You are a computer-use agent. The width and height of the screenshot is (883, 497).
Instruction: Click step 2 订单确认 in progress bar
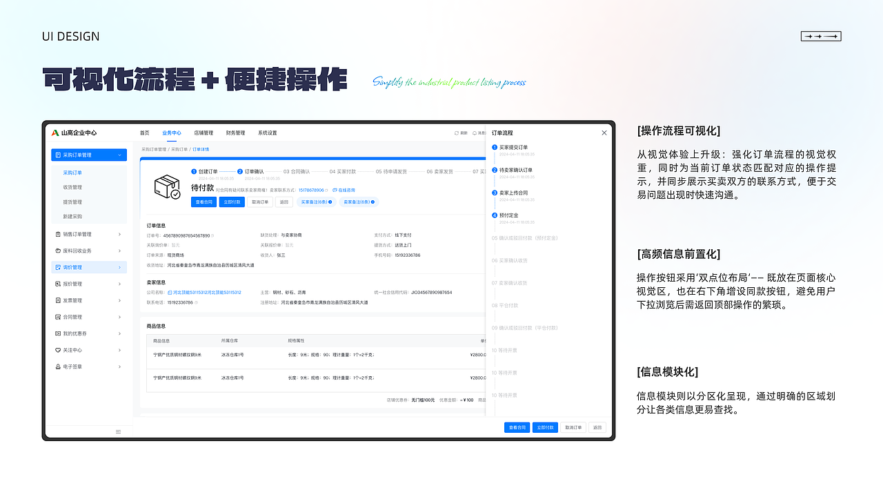250,171
